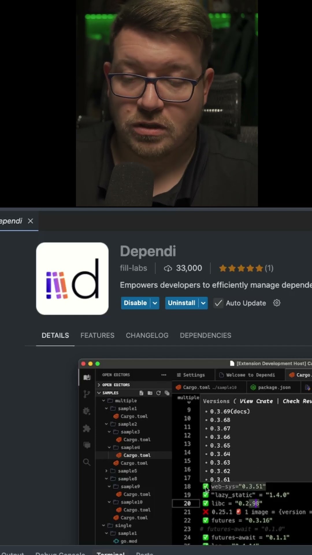Screen dimensions: 312x555
Task: Open the Welcome to Dependi tab
Action: coord(247,375)
